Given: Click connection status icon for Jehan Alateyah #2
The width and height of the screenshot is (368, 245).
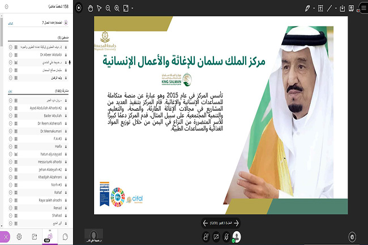Looking at the screenshot, I should point(16,170).
